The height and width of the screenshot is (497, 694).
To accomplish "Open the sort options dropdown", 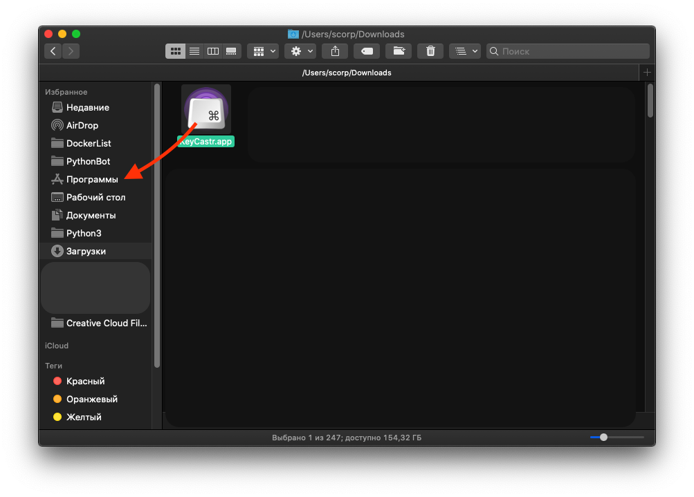I will [x=465, y=51].
